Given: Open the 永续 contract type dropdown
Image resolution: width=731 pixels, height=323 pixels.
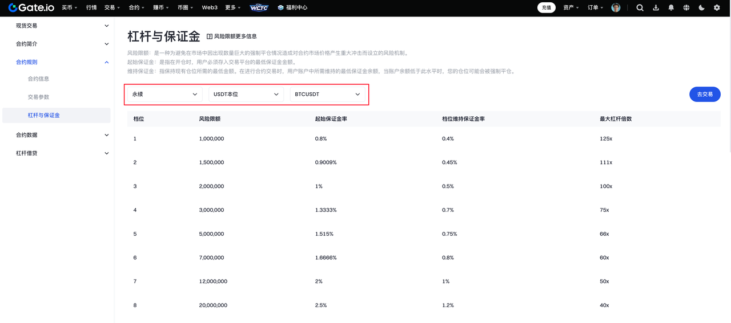Looking at the screenshot, I should pyautogui.click(x=164, y=94).
